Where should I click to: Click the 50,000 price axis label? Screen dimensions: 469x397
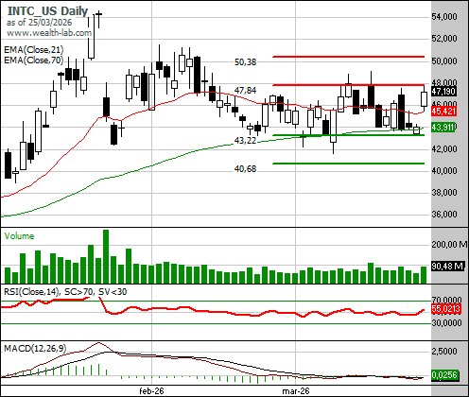[444, 60]
